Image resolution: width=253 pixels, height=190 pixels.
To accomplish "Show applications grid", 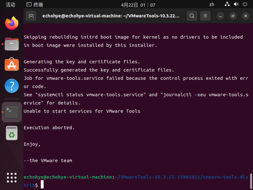I will (x=12, y=178).
